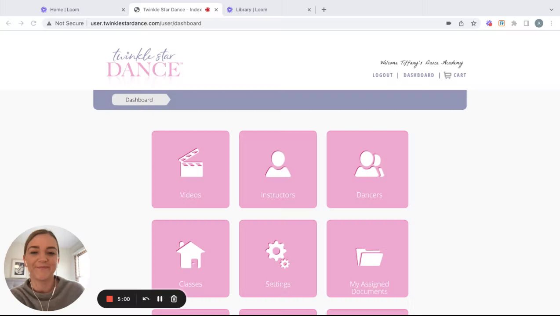Switch to Library | Loom tab
This screenshot has height=316, width=560.
tap(251, 10)
